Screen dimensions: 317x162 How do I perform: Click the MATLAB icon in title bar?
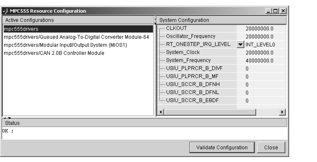(5, 11)
